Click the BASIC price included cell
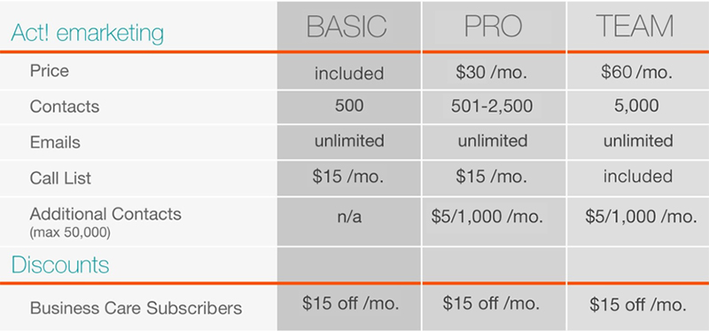Viewport: 709px width, 331px height. [x=349, y=73]
